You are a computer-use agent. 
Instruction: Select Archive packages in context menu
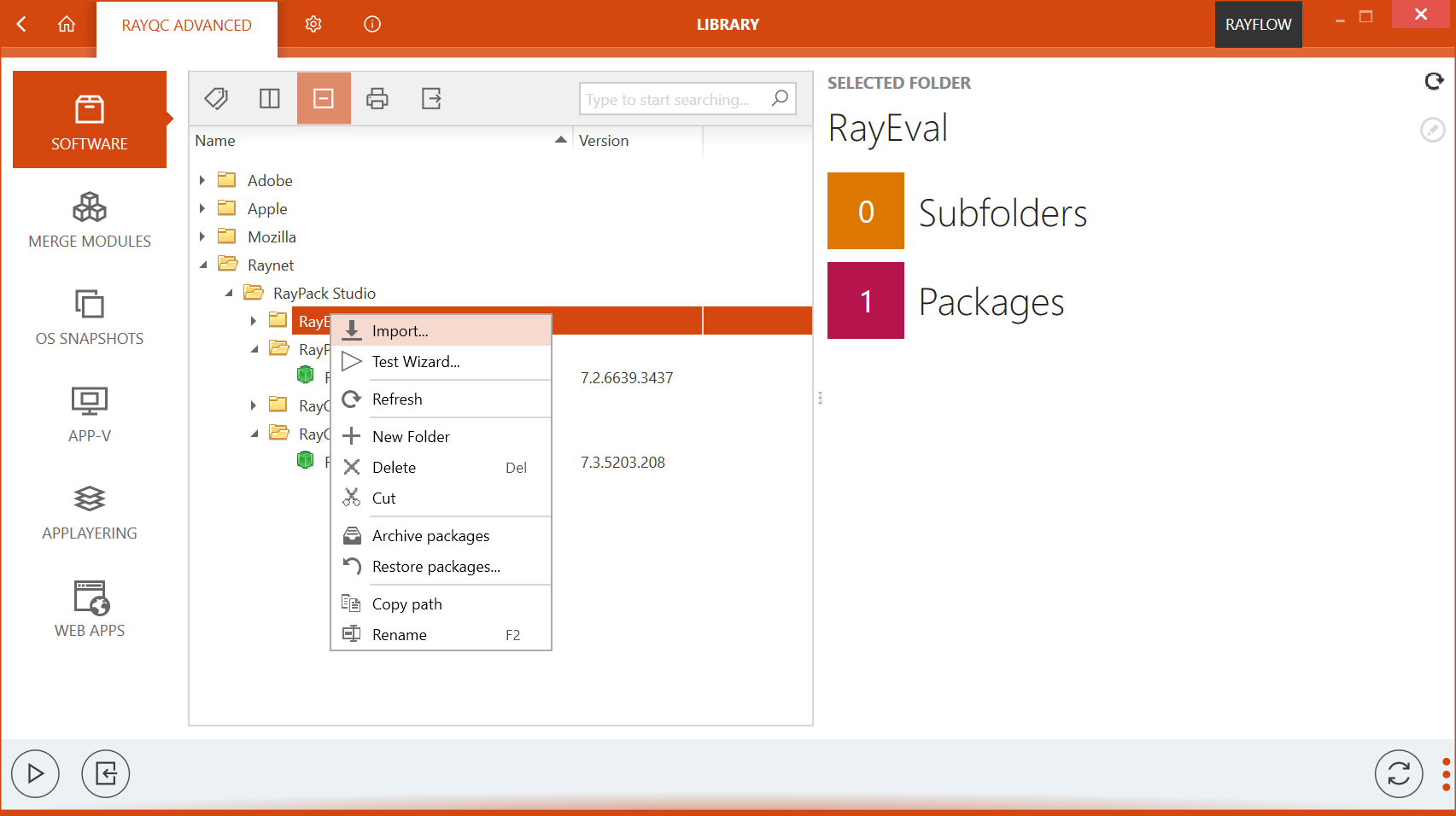point(430,535)
